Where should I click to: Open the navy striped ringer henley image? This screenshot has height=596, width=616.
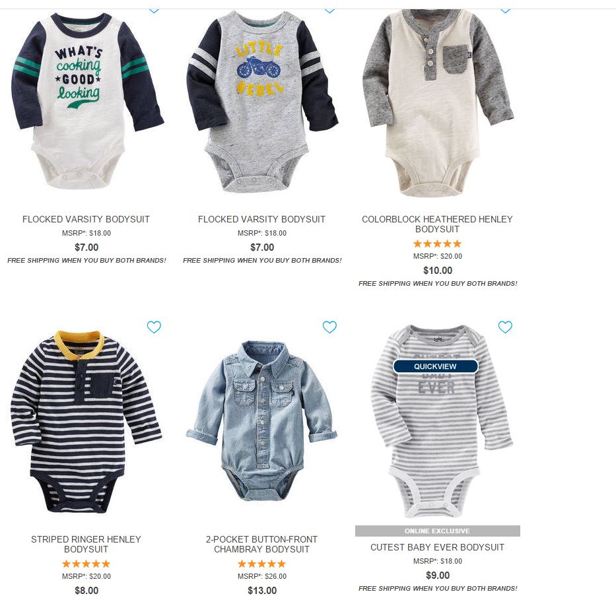[86, 422]
